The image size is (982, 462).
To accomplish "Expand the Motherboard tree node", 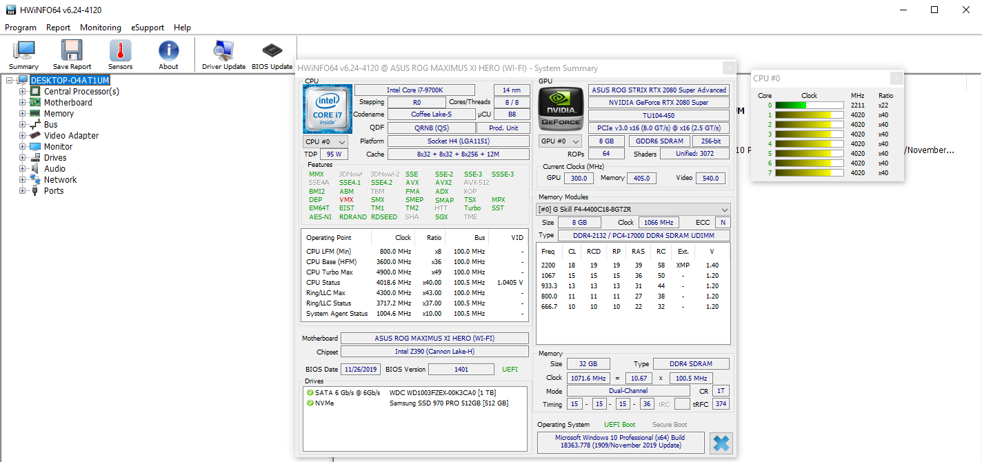I will [x=22, y=102].
